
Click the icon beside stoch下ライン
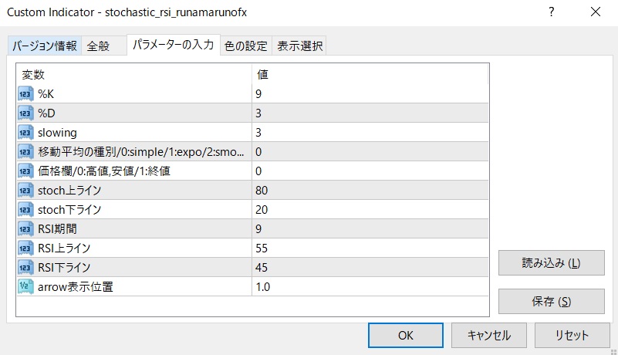25,210
